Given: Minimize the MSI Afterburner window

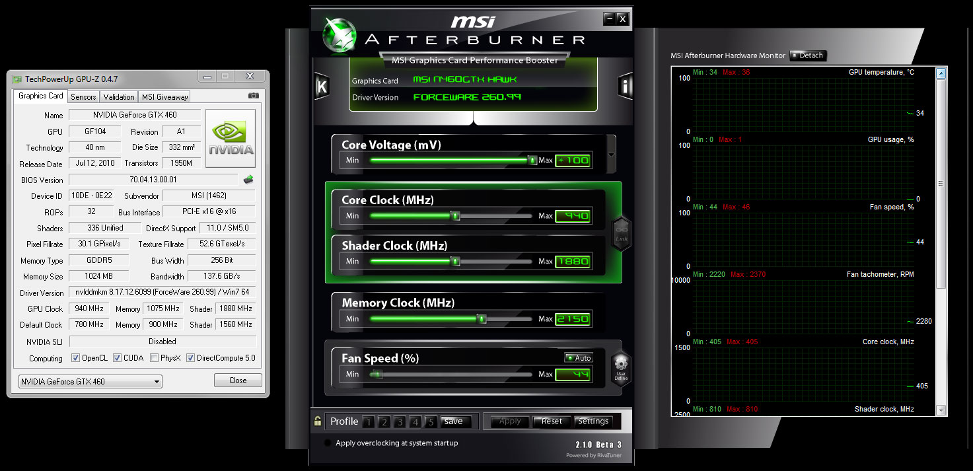Looking at the screenshot, I should click(x=609, y=19).
